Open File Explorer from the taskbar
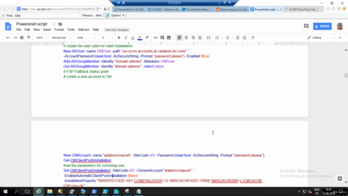 point(49,191)
